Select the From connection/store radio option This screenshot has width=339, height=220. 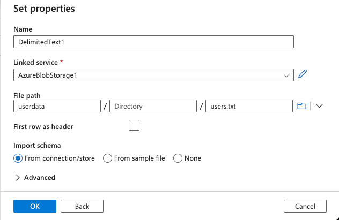tap(18, 158)
